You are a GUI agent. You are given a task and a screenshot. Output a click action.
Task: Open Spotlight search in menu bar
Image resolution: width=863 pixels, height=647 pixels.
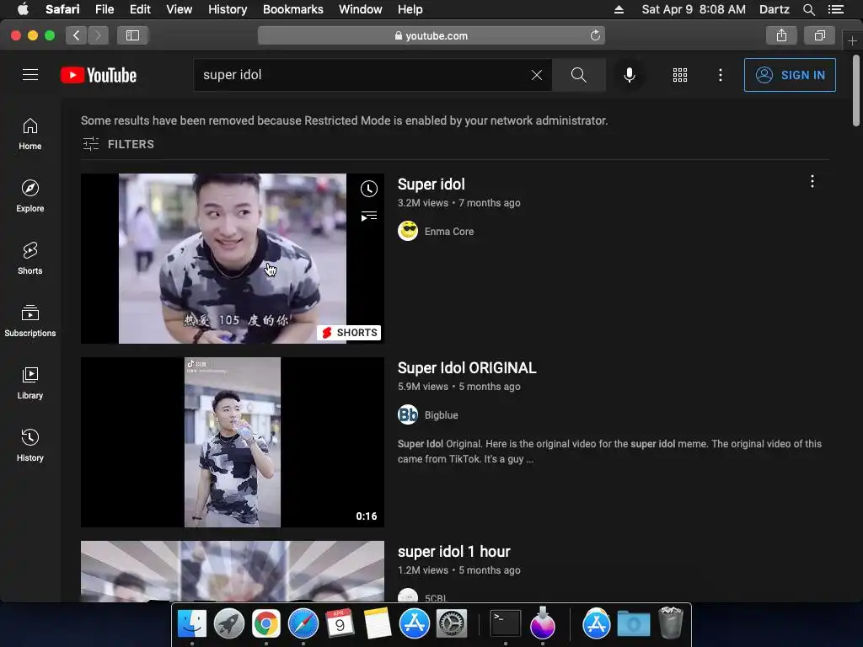808,9
